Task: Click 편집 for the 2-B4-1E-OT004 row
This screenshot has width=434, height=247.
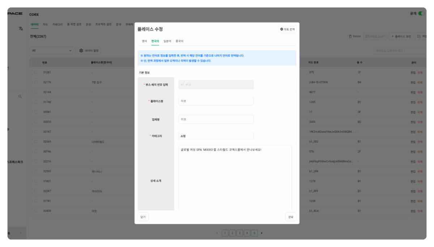Action: (413, 82)
